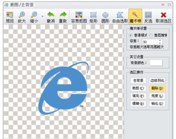Click the 去背景 remove background button

tap(138, 81)
